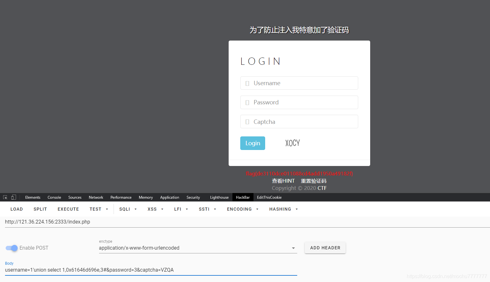Image resolution: width=490 pixels, height=282 pixels.
Task: Switch to the Network tab
Action: pos(96,197)
